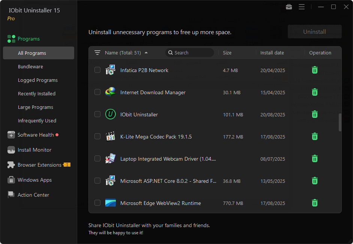
Task: Tick the Microsoft ASP.NET Core checkbox
Action: coord(97,181)
